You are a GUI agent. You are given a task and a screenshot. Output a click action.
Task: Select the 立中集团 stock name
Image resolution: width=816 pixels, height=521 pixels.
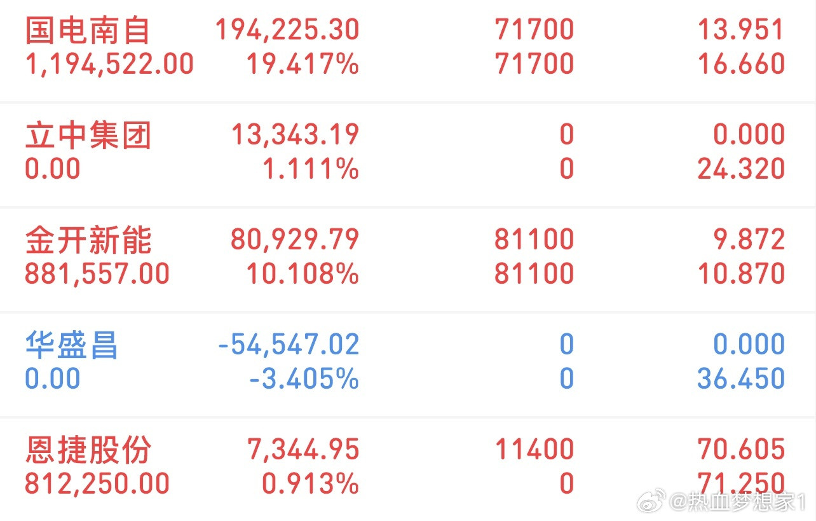pyautogui.click(x=88, y=135)
